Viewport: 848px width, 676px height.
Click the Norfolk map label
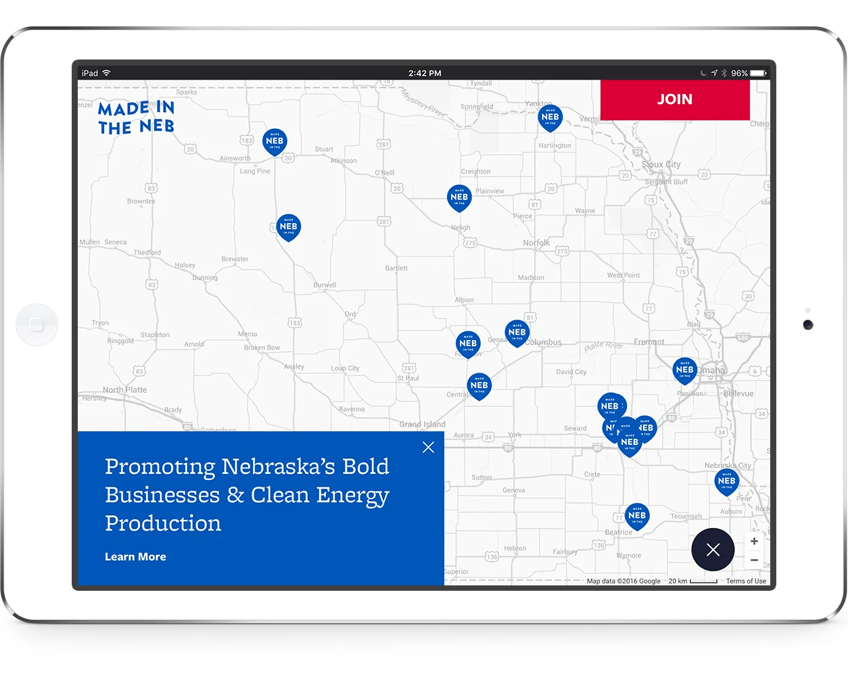tap(536, 243)
